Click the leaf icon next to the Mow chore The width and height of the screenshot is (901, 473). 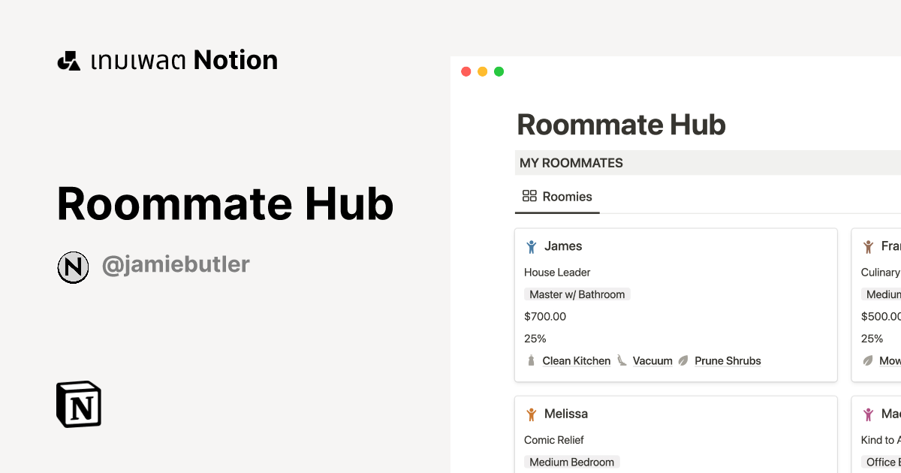point(867,360)
